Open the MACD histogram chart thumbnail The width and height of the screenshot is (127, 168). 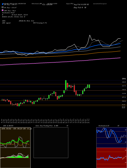click(x=15, y=158)
